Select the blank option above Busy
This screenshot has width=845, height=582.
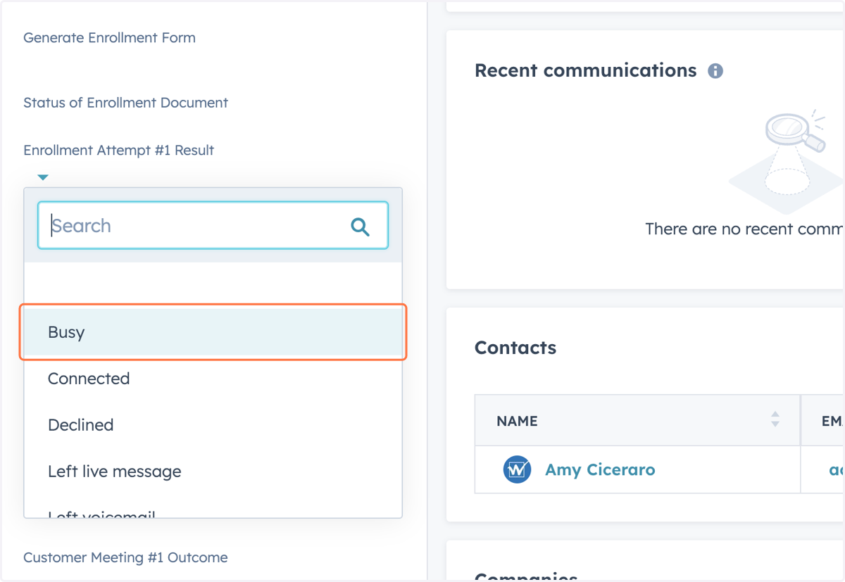click(x=213, y=286)
